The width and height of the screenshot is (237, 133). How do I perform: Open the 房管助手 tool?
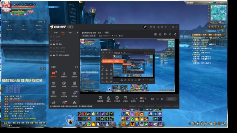(64, 74)
